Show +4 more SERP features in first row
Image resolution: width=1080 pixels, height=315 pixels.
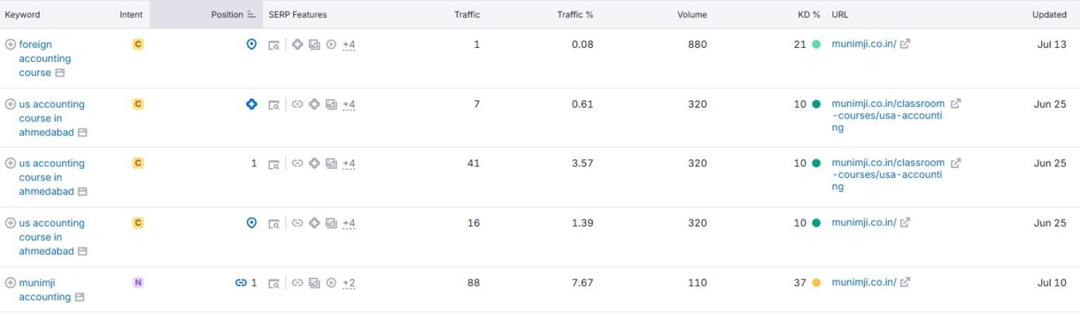click(349, 45)
